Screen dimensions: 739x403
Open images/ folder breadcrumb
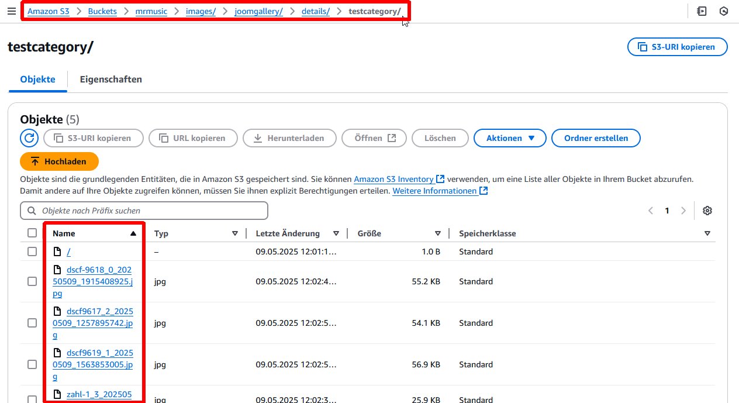[x=201, y=11]
